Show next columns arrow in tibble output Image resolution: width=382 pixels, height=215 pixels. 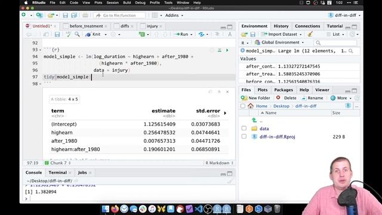(225, 113)
